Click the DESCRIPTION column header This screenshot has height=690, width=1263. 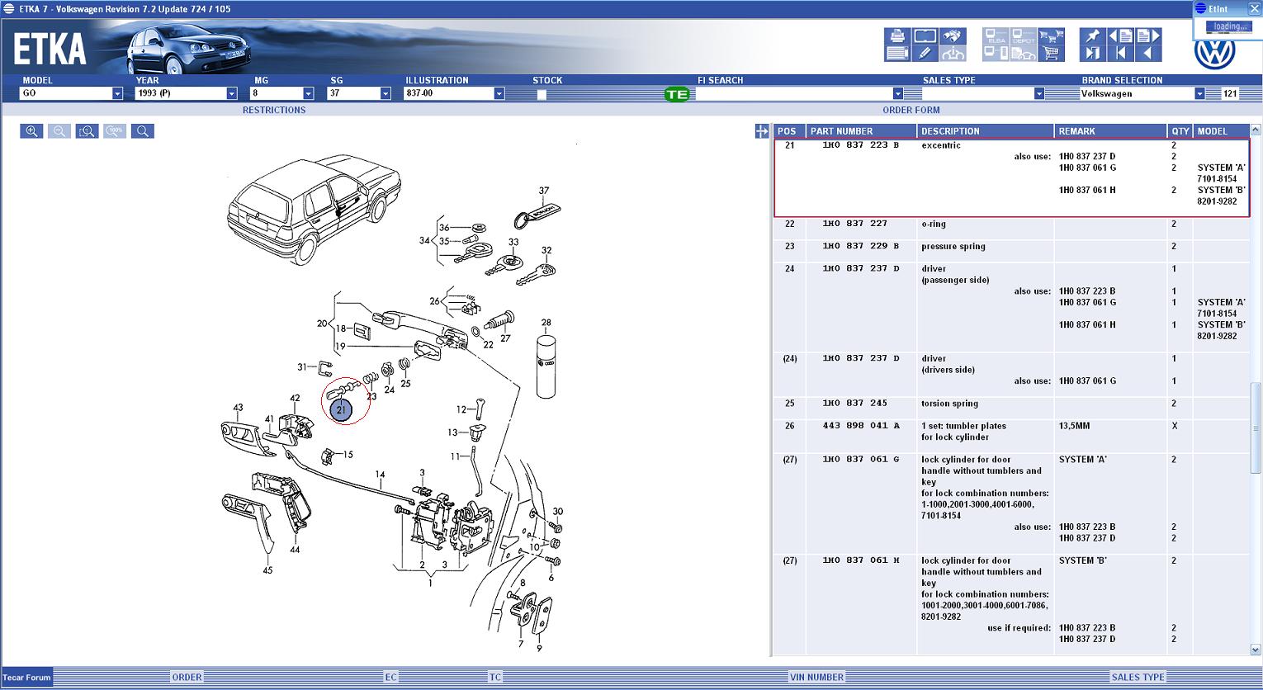point(986,131)
